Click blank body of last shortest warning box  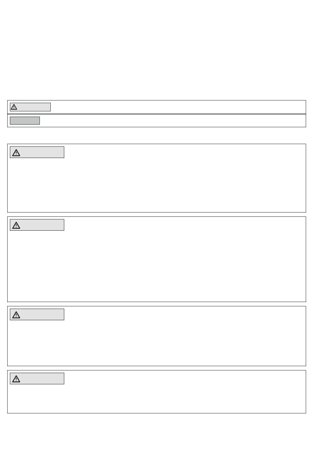coord(156,399)
